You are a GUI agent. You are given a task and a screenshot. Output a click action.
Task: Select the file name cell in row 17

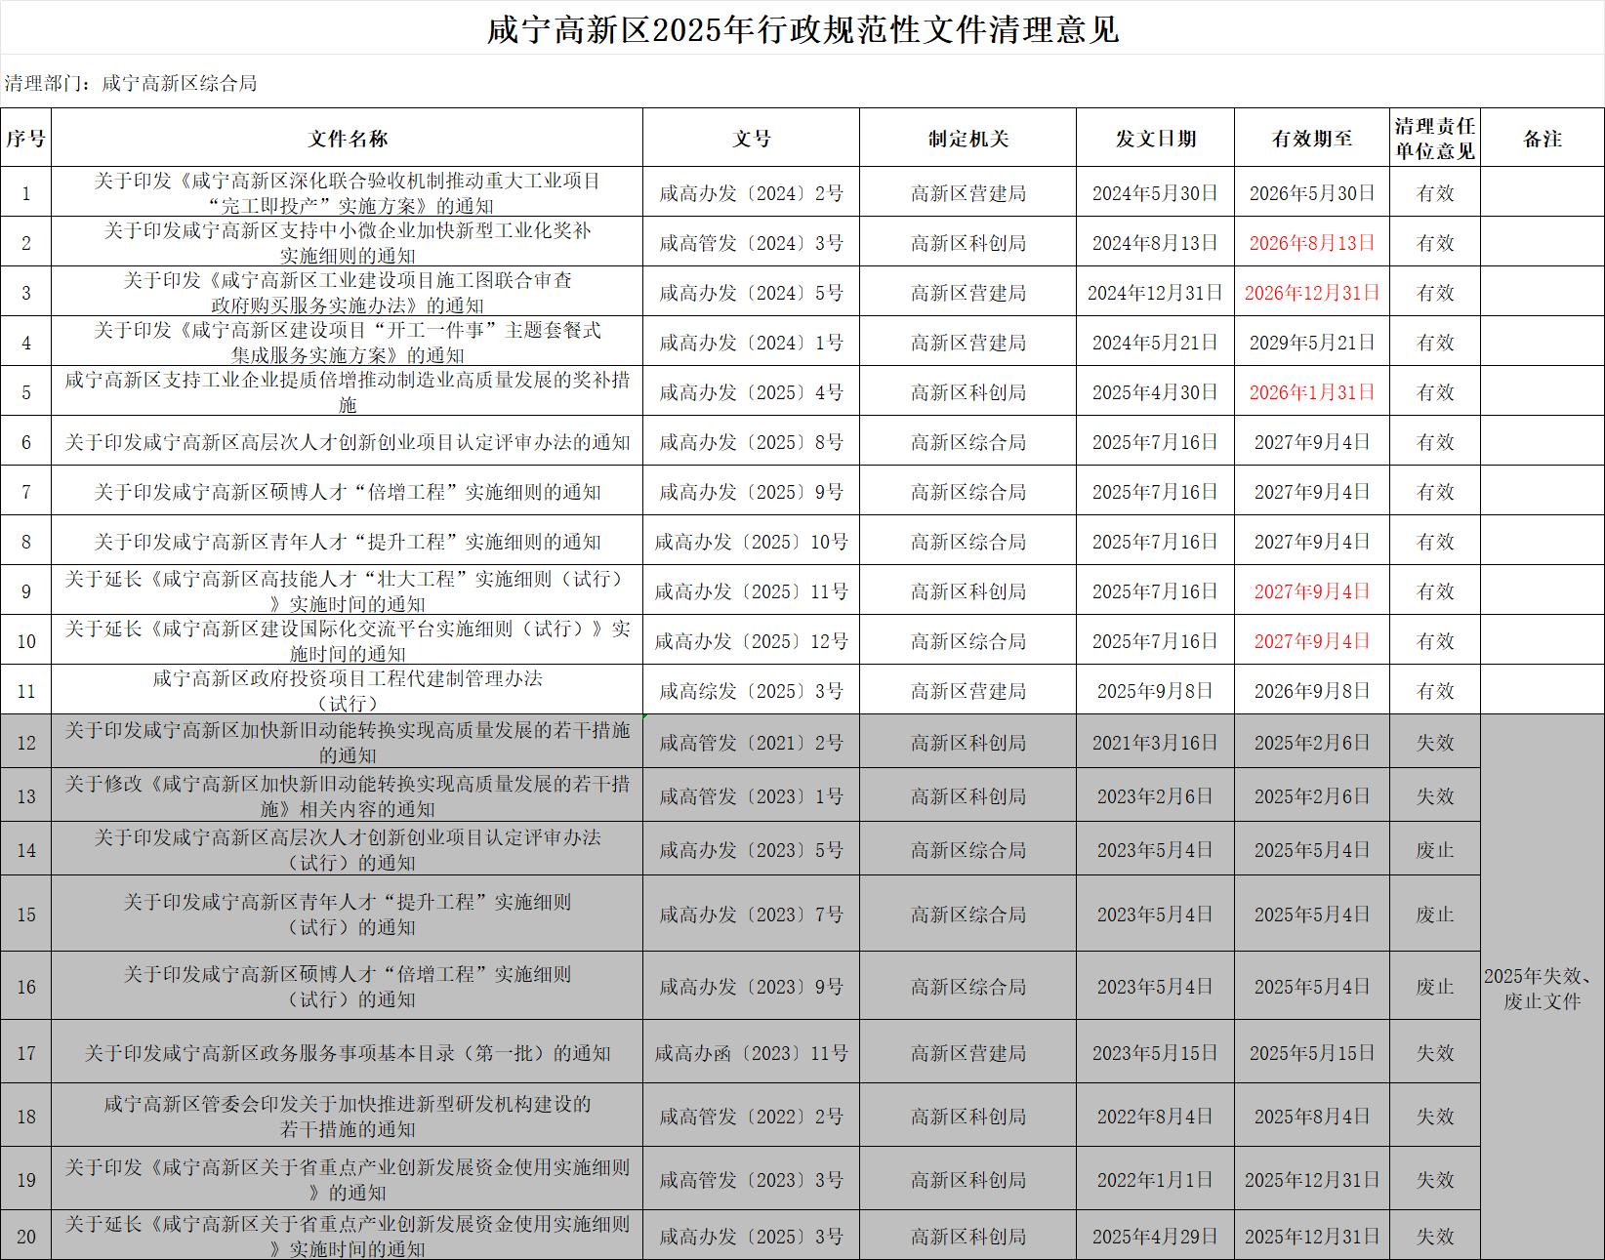(x=348, y=1053)
